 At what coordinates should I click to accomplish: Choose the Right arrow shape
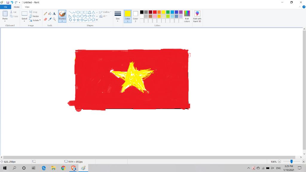pyautogui.click(x=86, y=16)
